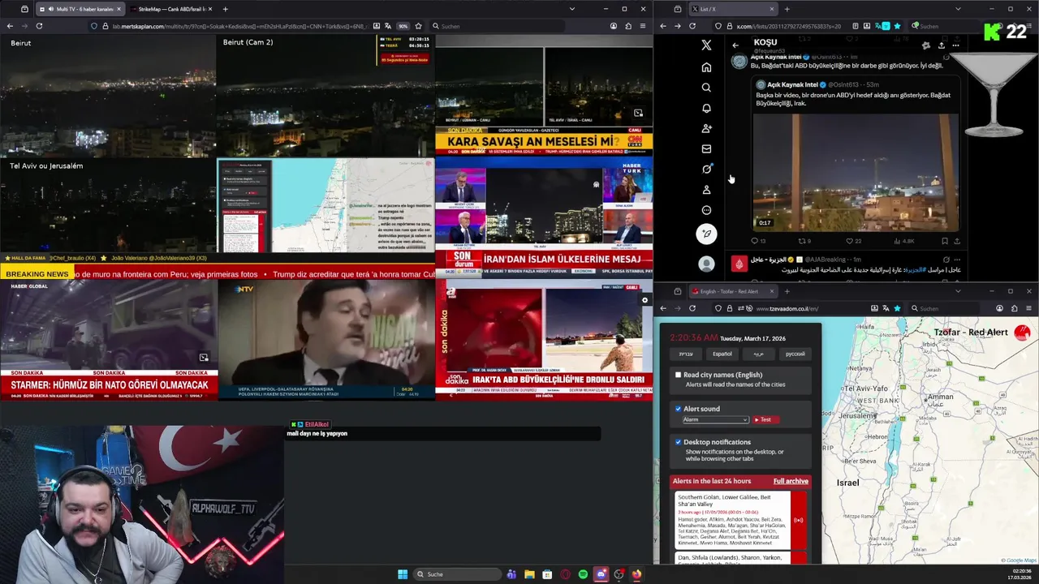Viewport: 1039px width, 584px height.
Task: Click the X logo in sidebar
Action: (x=706, y=45)
